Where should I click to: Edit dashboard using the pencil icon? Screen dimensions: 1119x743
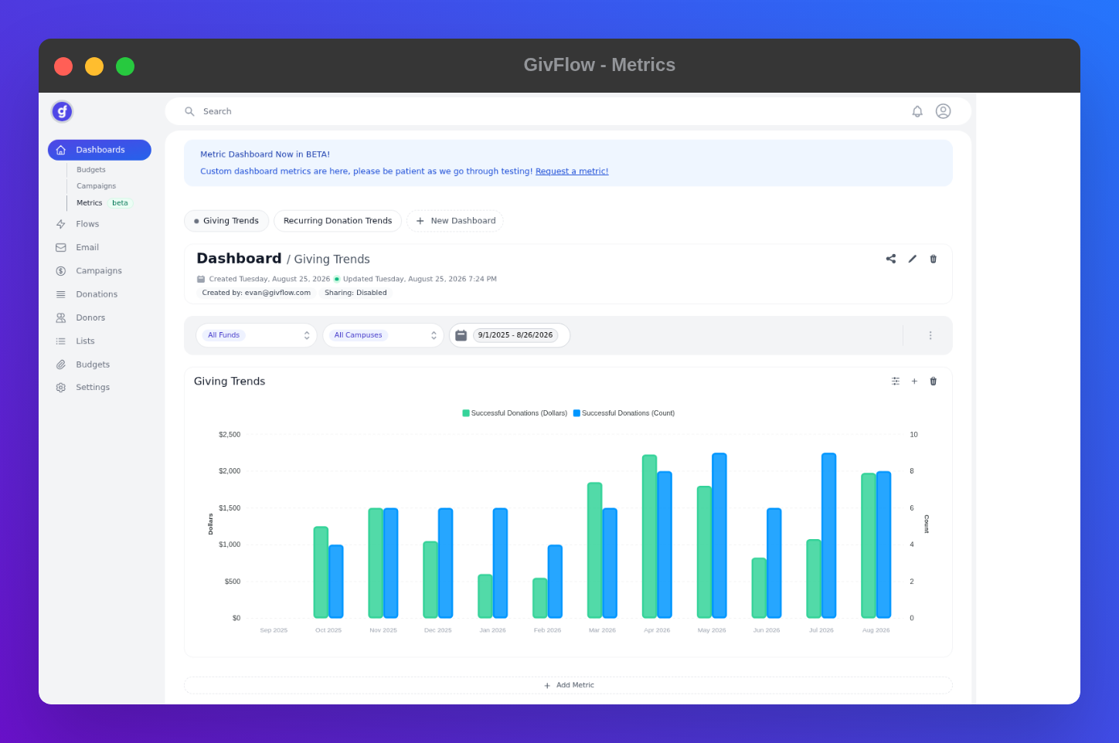pos(912,259)
